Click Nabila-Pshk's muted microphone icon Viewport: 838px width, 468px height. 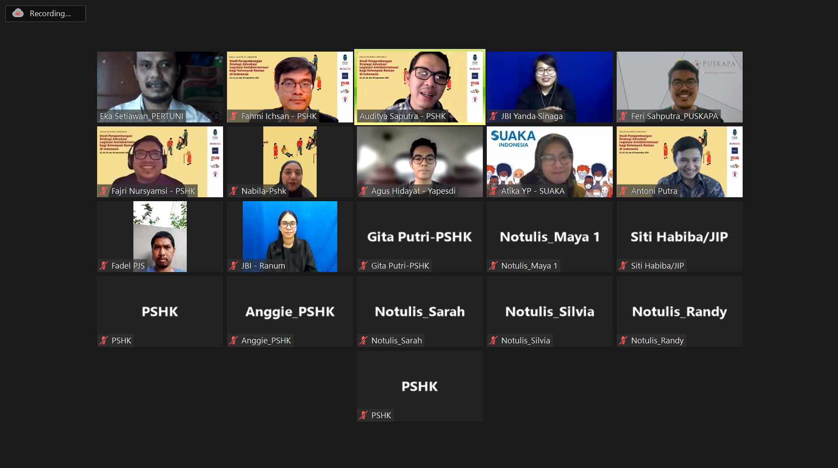coord(234,191)
